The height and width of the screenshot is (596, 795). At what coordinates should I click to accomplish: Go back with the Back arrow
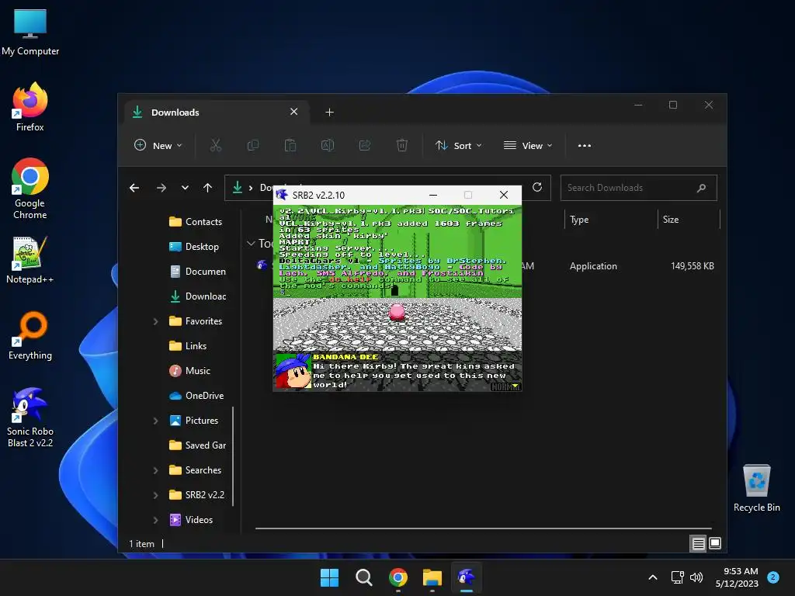(134, 188)
